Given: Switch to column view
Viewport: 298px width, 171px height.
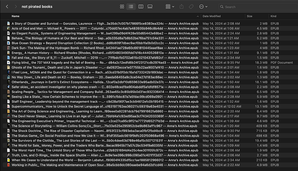Looking at the screenshot, I should click(141, 7).
